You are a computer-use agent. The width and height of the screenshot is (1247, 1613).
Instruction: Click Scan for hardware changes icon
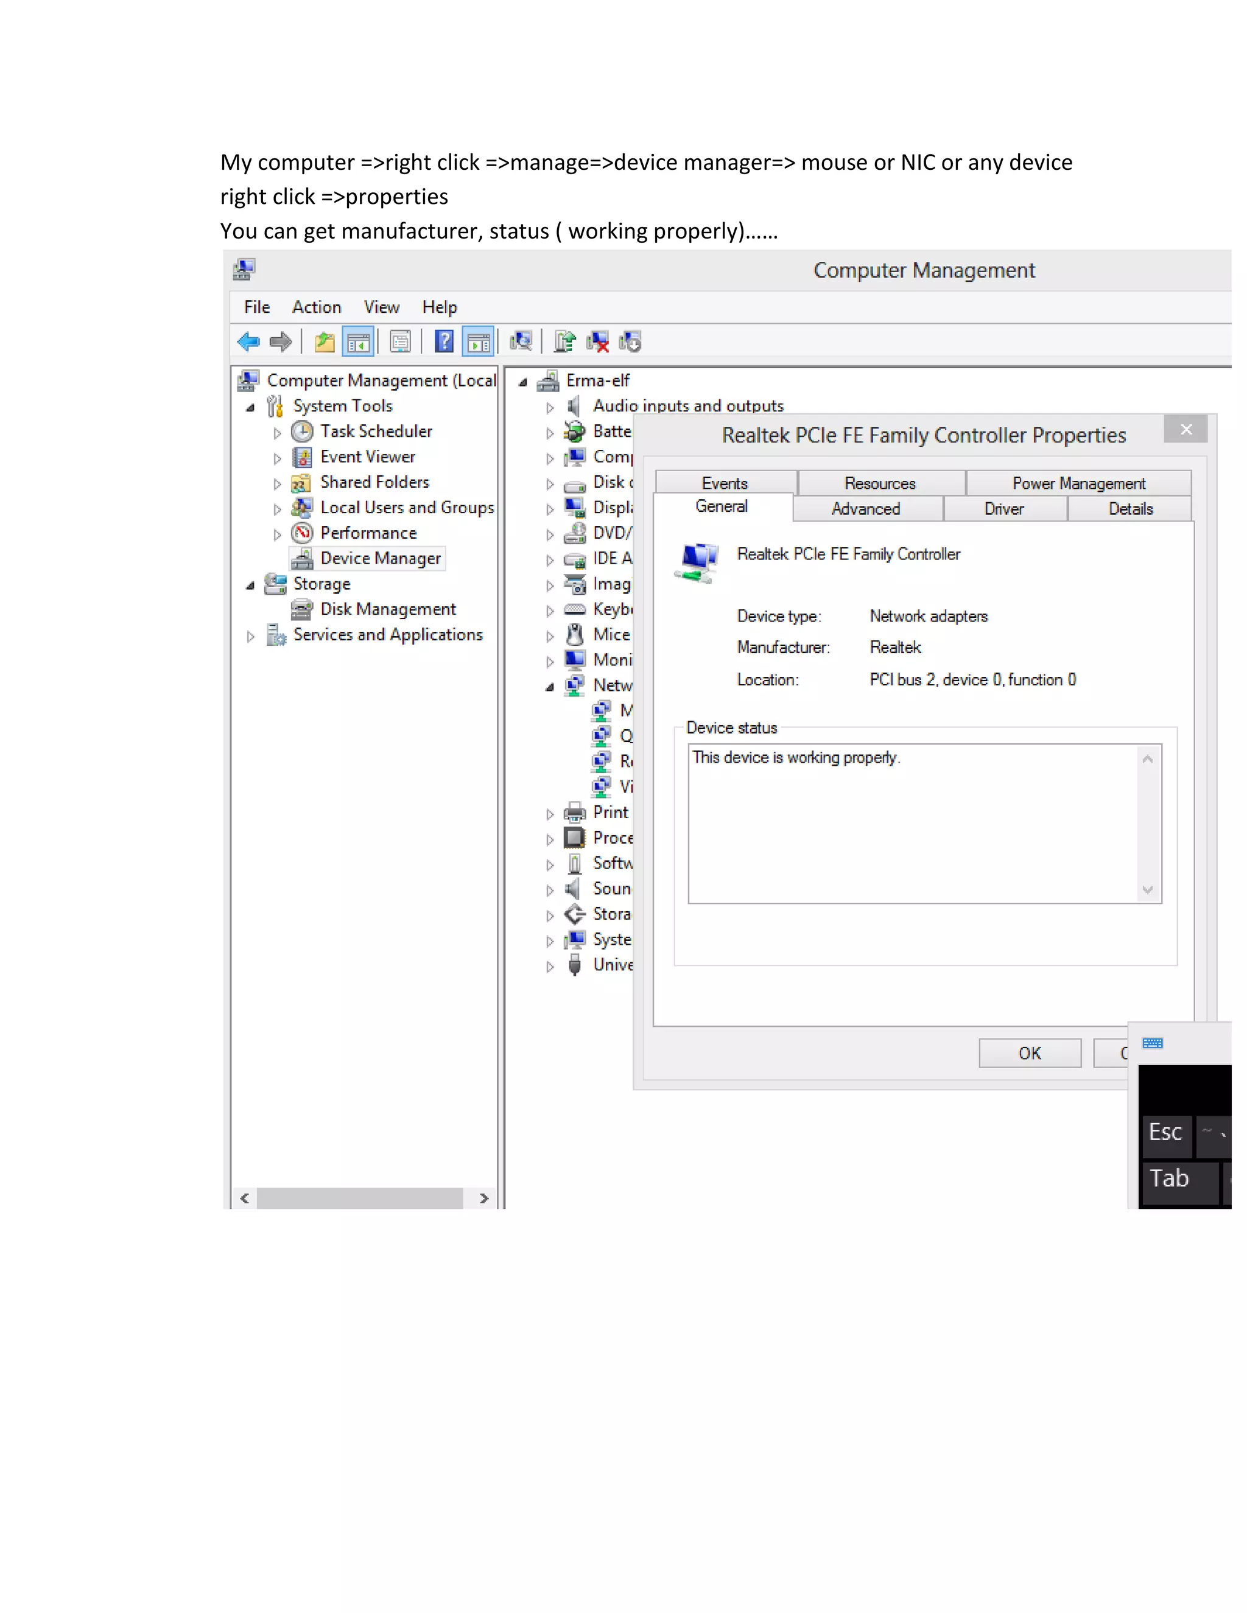point(521,342)
